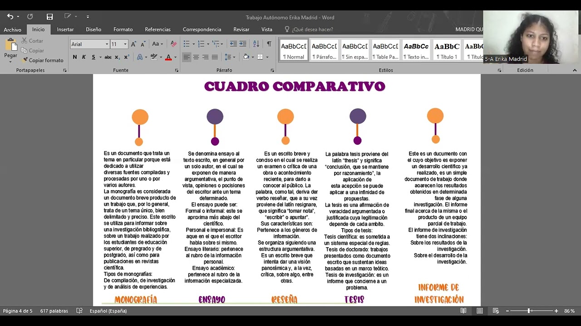Image resolution: width=581 pixels, height=326 pixels.
Task: Open the Archivo tab
Action: pos(12,29)
